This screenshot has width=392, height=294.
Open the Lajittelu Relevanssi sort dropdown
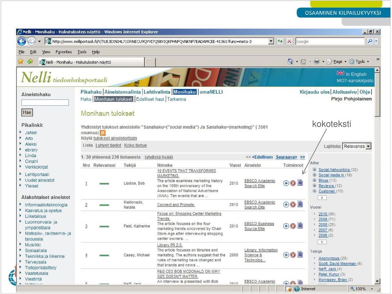[357, 146]
